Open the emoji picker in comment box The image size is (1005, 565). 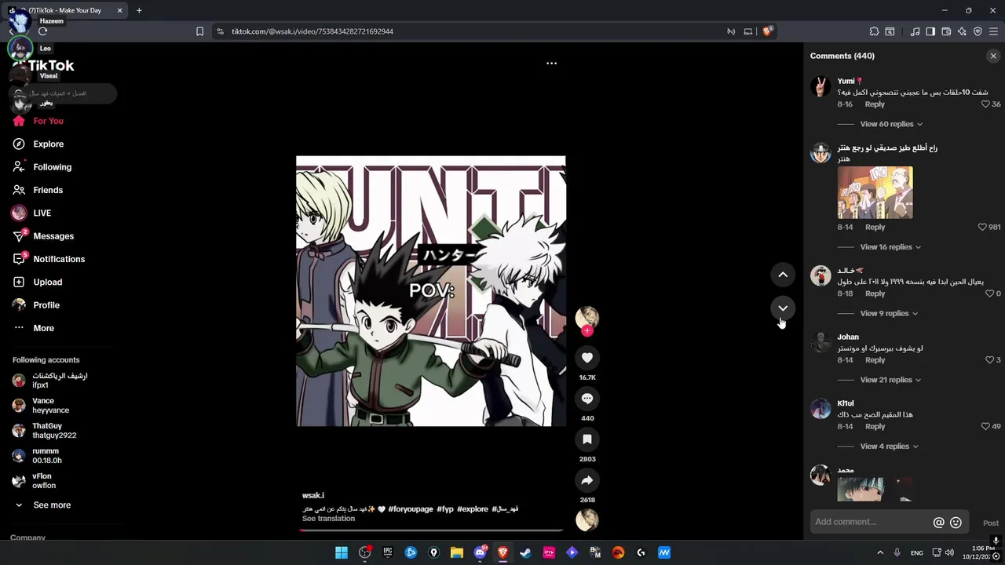(956, 523)
